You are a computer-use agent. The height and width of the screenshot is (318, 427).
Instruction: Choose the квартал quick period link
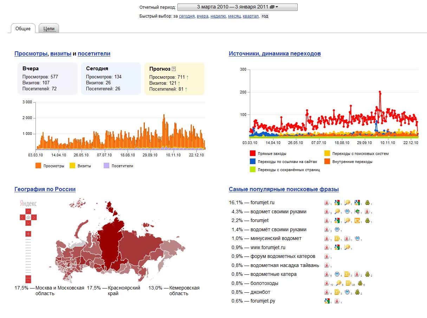tap(251, 16)
